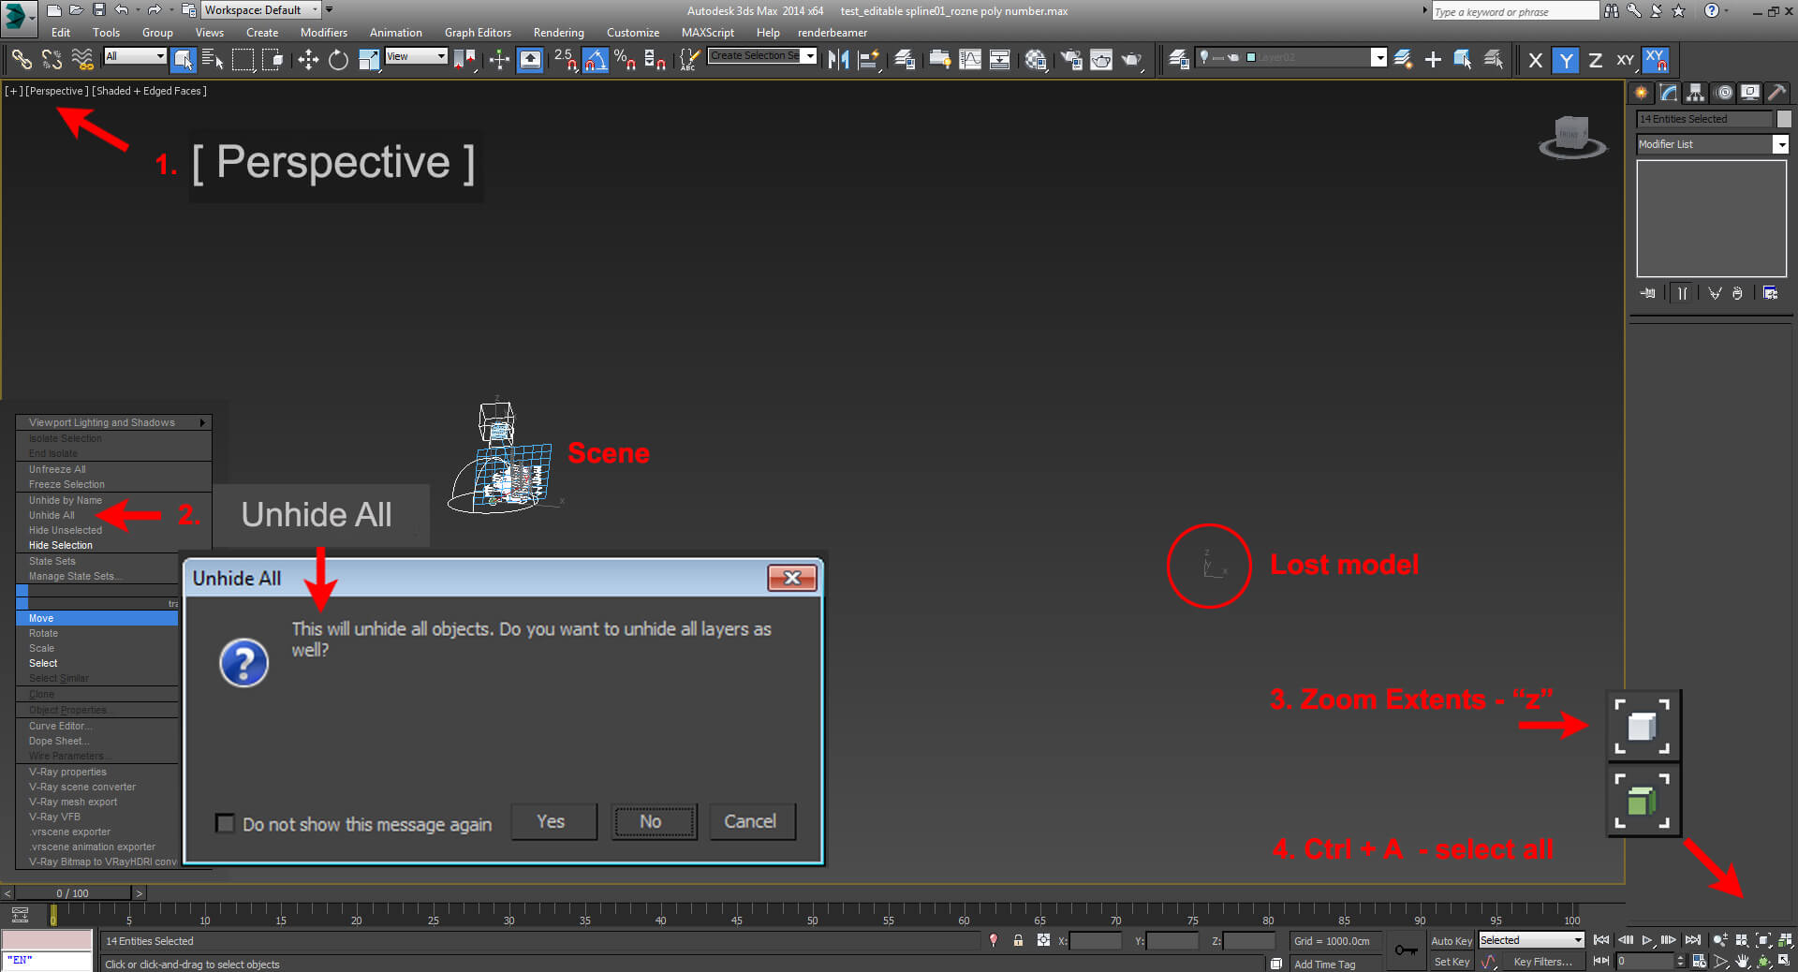Click the object color swatch
Screen dimensions: 1798x972
[1784, 119]
